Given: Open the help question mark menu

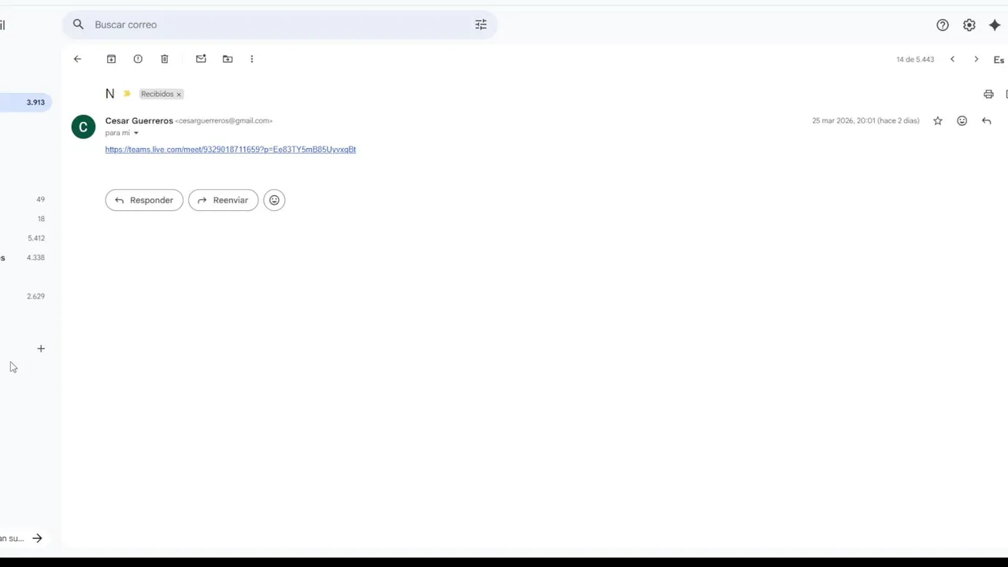Looking at the screenshot, I should [x=943, y=25].
